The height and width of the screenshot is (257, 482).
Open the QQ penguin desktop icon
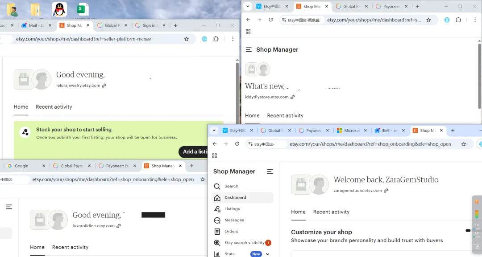59,9
